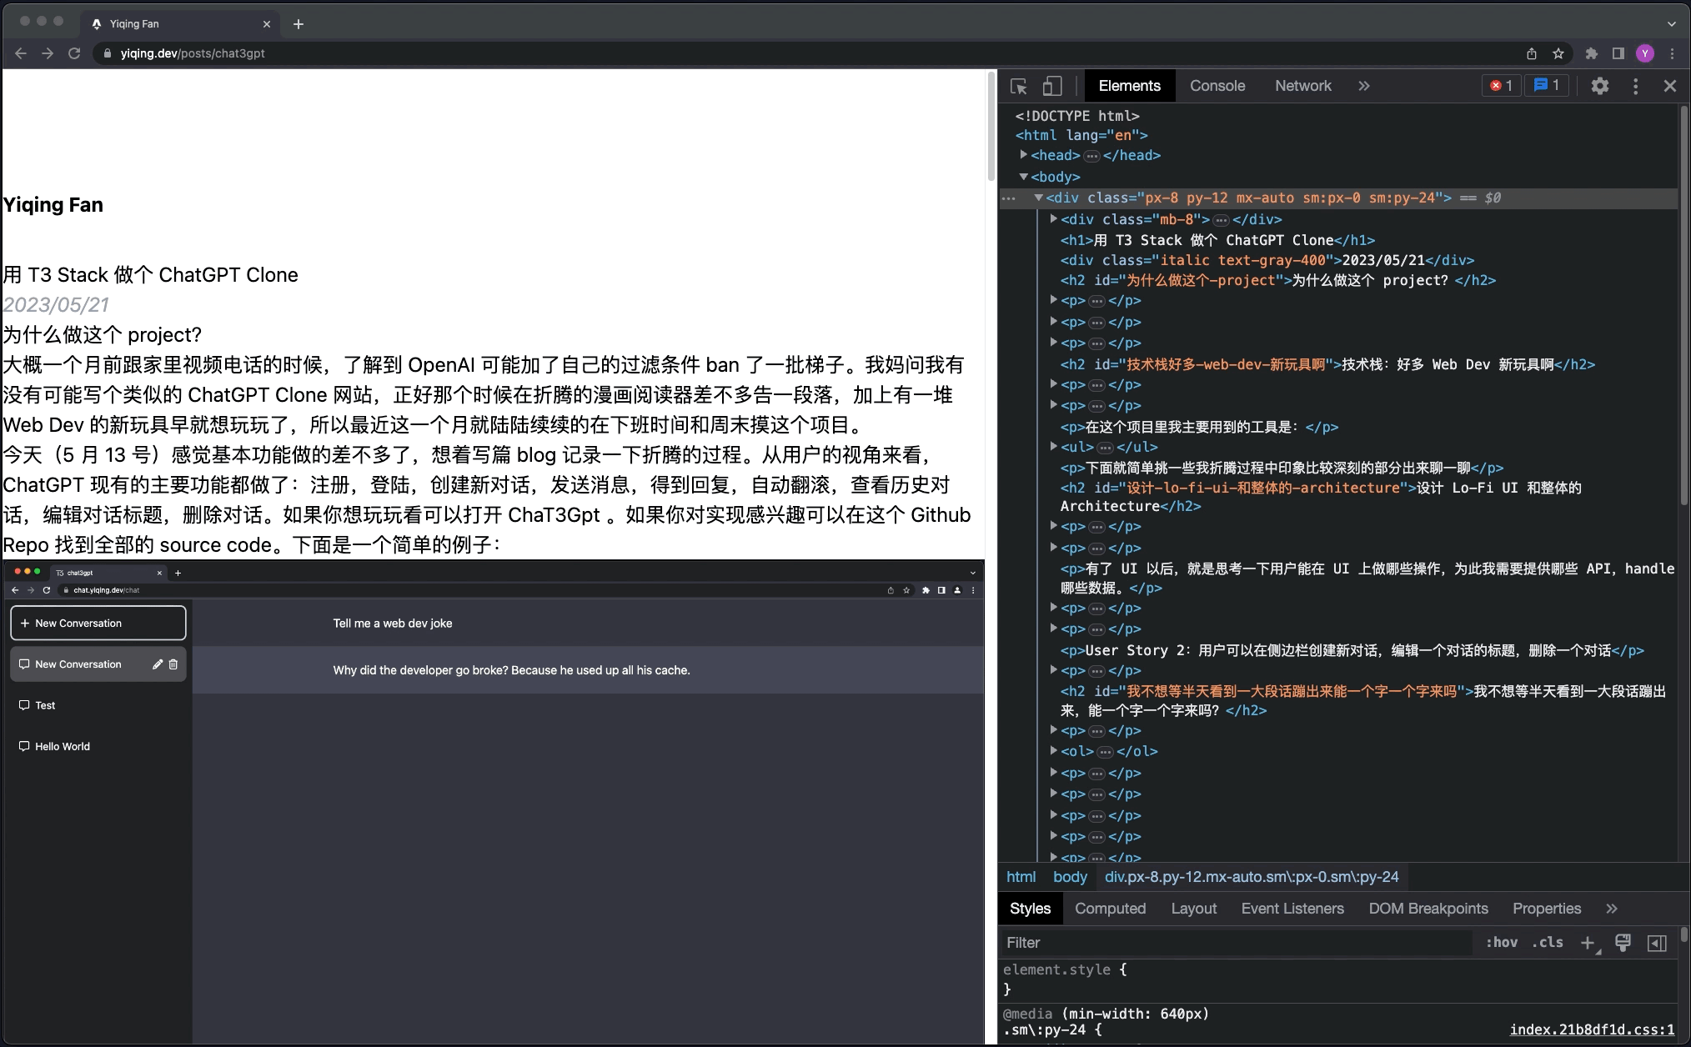Expand the ellipsis badge of the head node
The height and width of the screenshot is (1047, 1691).
tap(1091, 156)
